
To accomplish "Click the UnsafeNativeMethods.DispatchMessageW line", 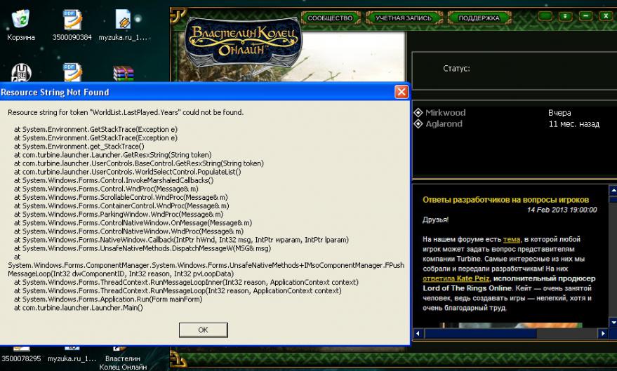I will click(x=142, y=248).
